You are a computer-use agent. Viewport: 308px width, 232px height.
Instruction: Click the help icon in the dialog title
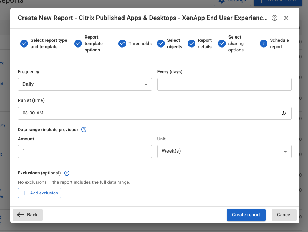tap(274, 18)
